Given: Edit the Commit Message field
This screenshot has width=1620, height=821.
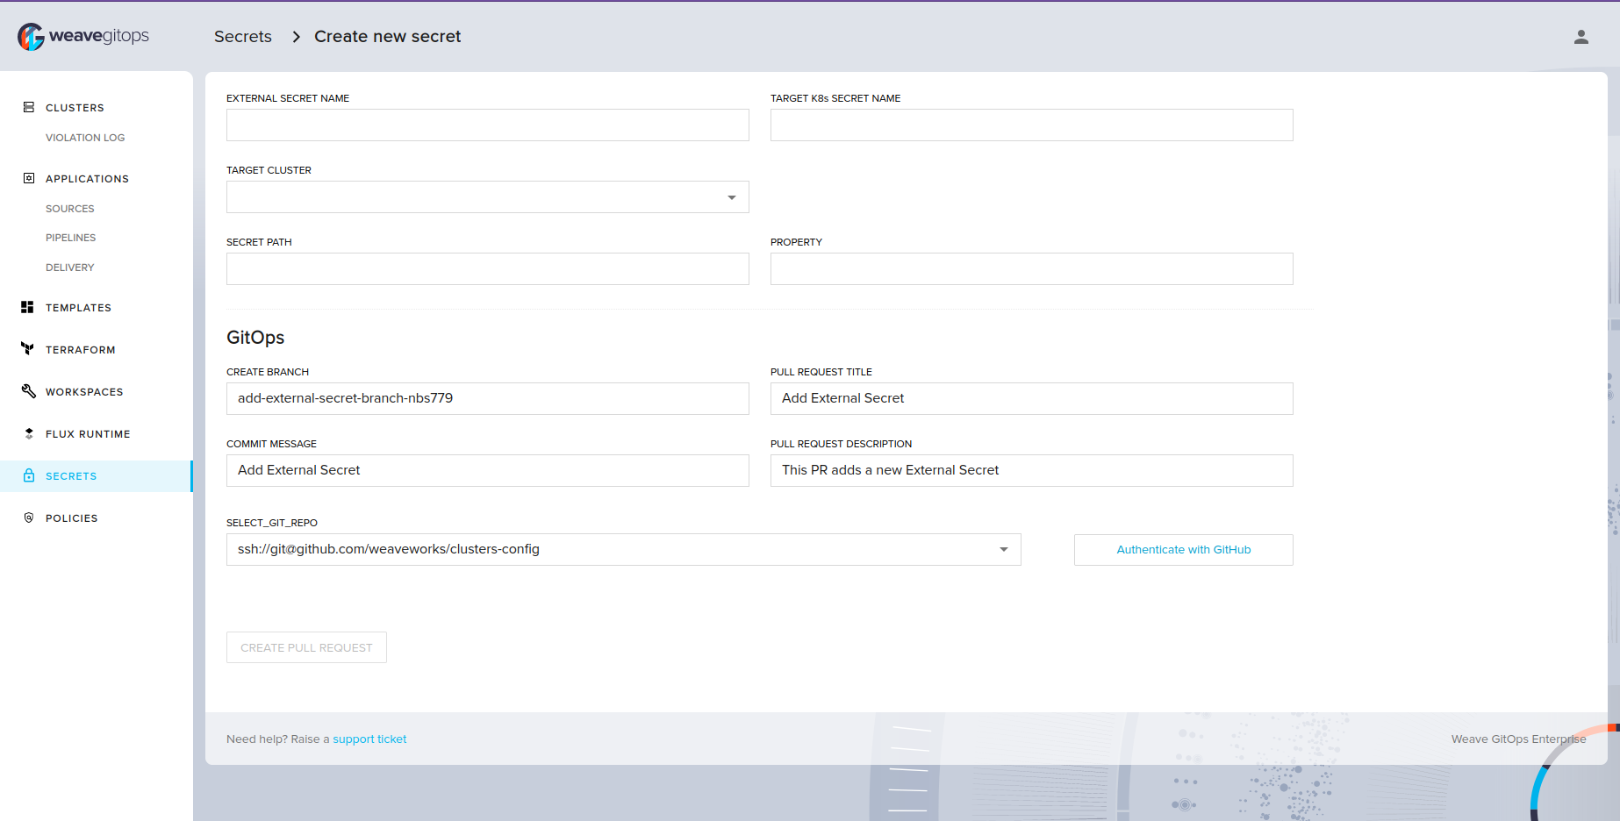Looking at the screenshot, I should [488, 470].
